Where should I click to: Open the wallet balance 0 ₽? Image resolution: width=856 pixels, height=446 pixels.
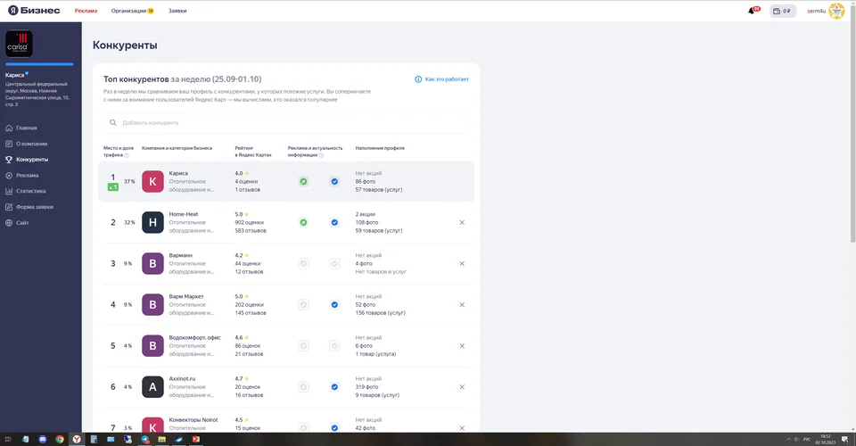(782, 11)
